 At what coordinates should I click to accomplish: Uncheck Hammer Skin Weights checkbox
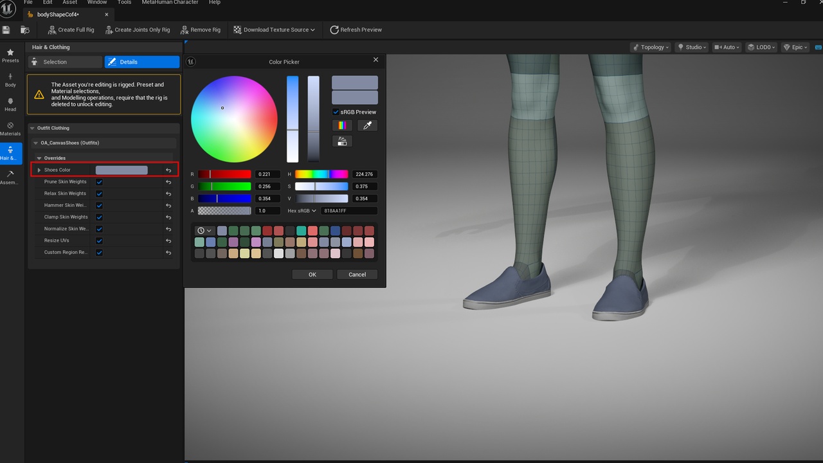(99, 206)
